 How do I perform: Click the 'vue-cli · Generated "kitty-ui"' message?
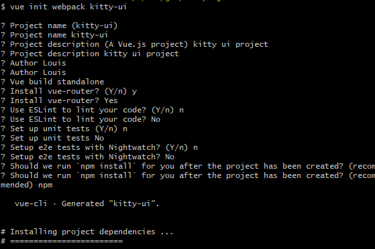87,203
